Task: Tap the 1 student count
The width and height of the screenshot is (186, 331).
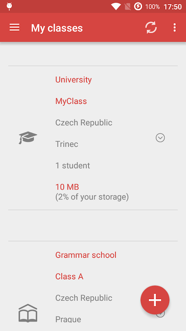Action: 73,165
